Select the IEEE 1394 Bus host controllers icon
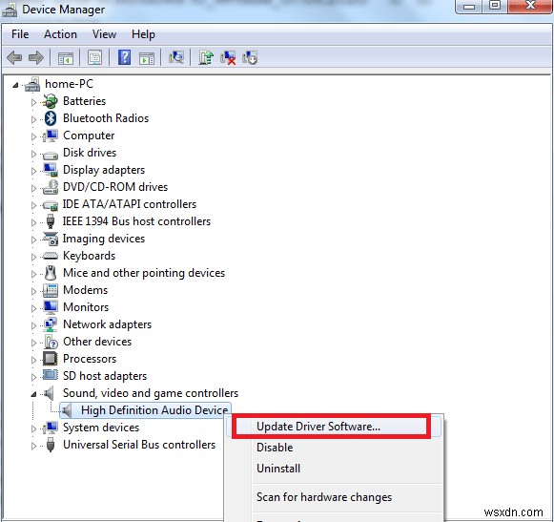The width and height of the screenshot is (554, 522). click(51, 221)
